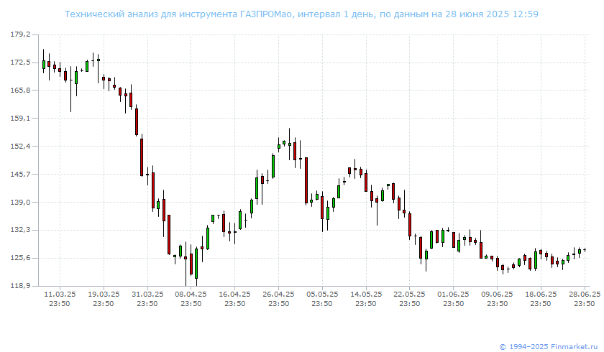Select the 139,0 price axis label
This screenshot has width=604, height=352.
[x=20, y=202]
